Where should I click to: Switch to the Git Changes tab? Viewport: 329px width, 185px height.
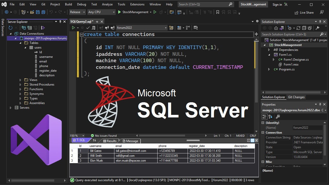coord(296,97)
